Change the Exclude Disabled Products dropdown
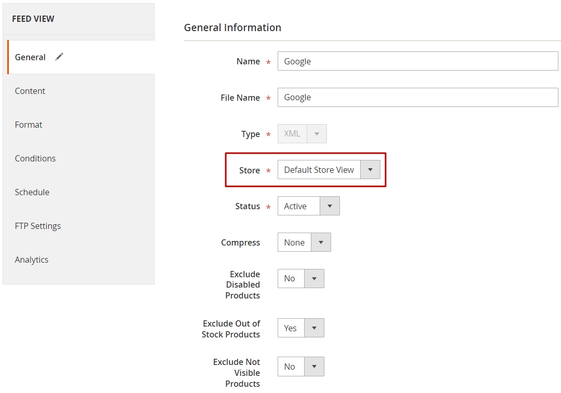 point(301,278)
